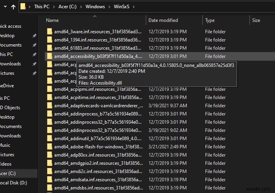
Task: Open 3D Objects in the navigation pane
Action: pos(10,108)
